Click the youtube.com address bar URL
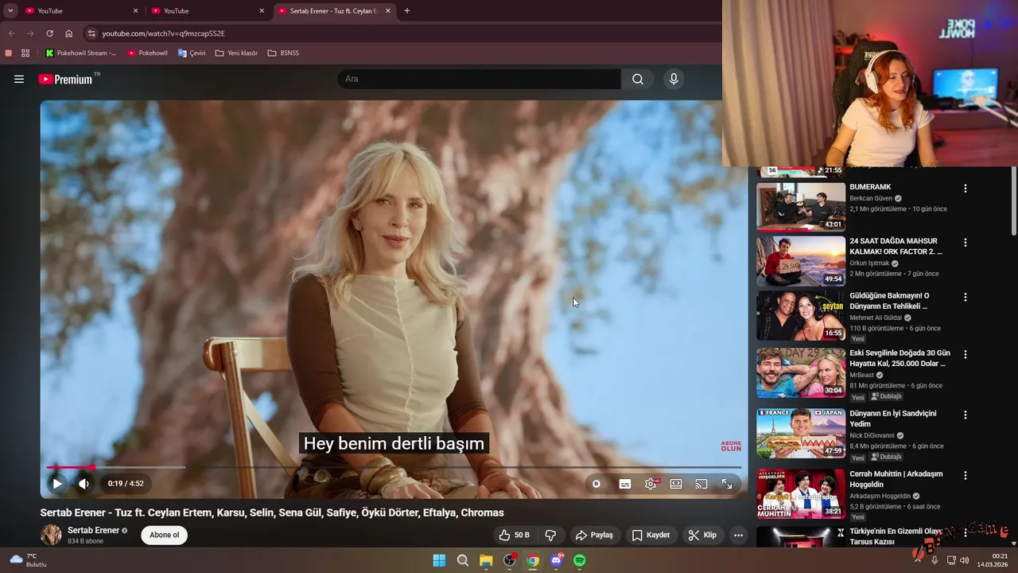Screen dimensions: 1018x573 point(163,33)
